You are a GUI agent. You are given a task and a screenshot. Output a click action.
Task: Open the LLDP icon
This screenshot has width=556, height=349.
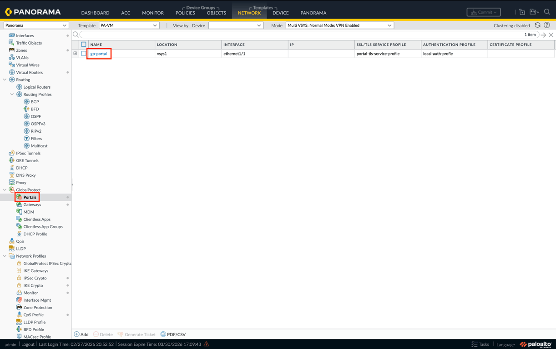coord(12,249)
